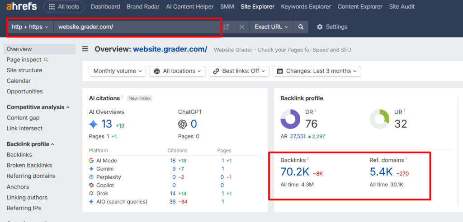Open Referring domains report
The image size is (463, 222).
coord(31,176)
